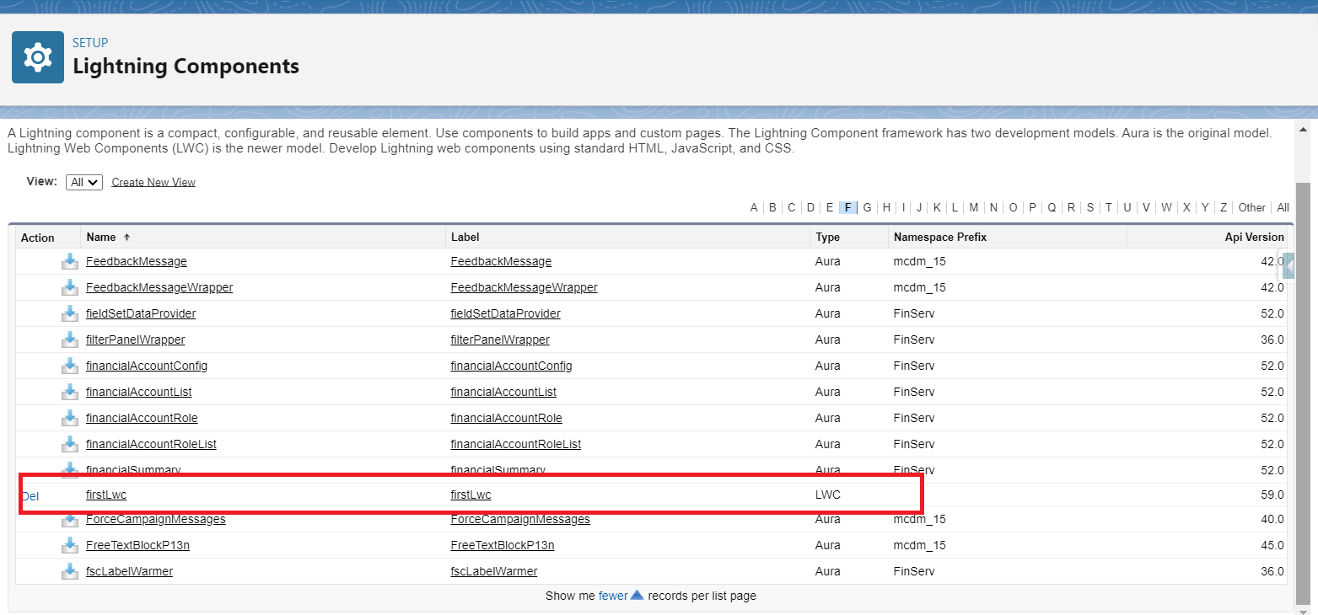Open financialAccountRole name link

tap(142, 418)
